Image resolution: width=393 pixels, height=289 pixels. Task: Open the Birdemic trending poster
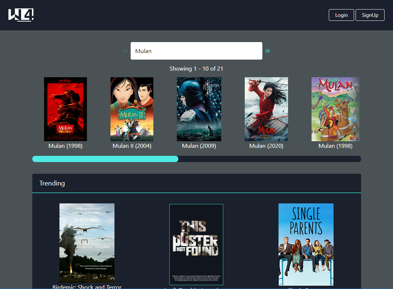point(87,243)
